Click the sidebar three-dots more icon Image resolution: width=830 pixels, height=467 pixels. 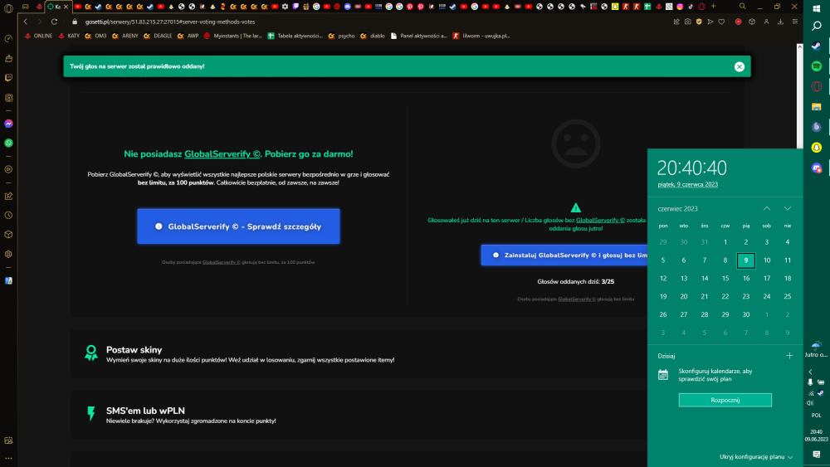click(8, 459)
